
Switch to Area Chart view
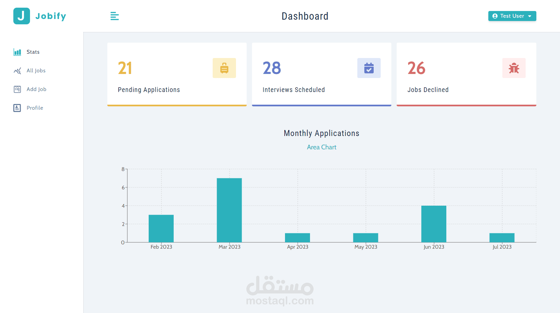pos(322,147)
